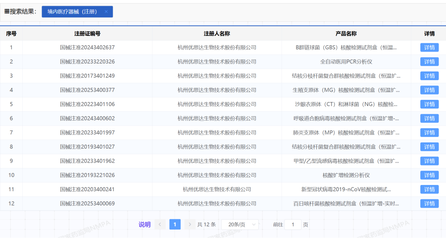Show 详情 for 沙眼衣原体（CT）row

click(x=429, y=104)
